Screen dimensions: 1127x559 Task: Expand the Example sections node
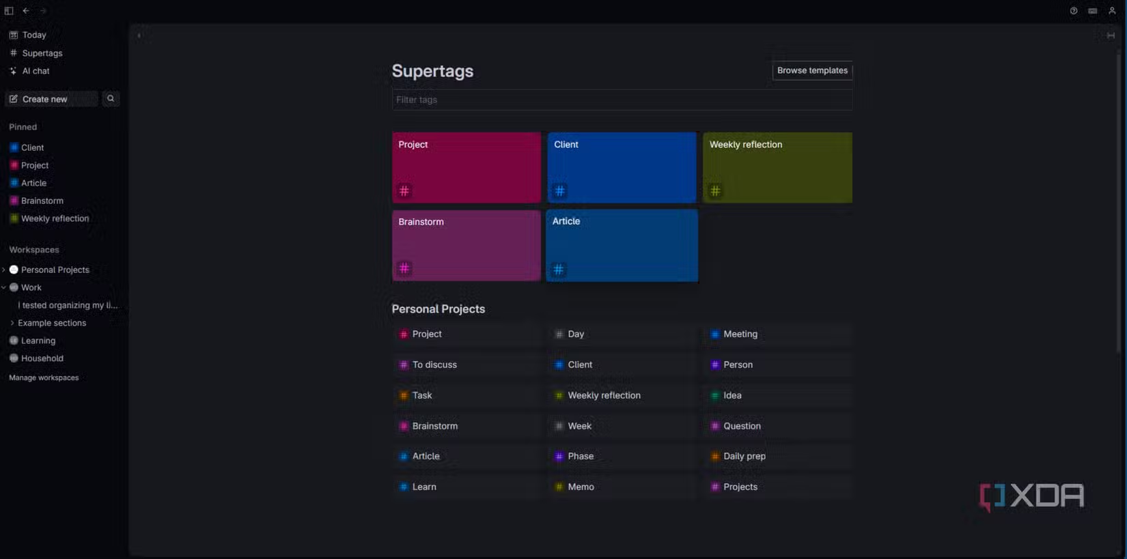coord(12,323)
